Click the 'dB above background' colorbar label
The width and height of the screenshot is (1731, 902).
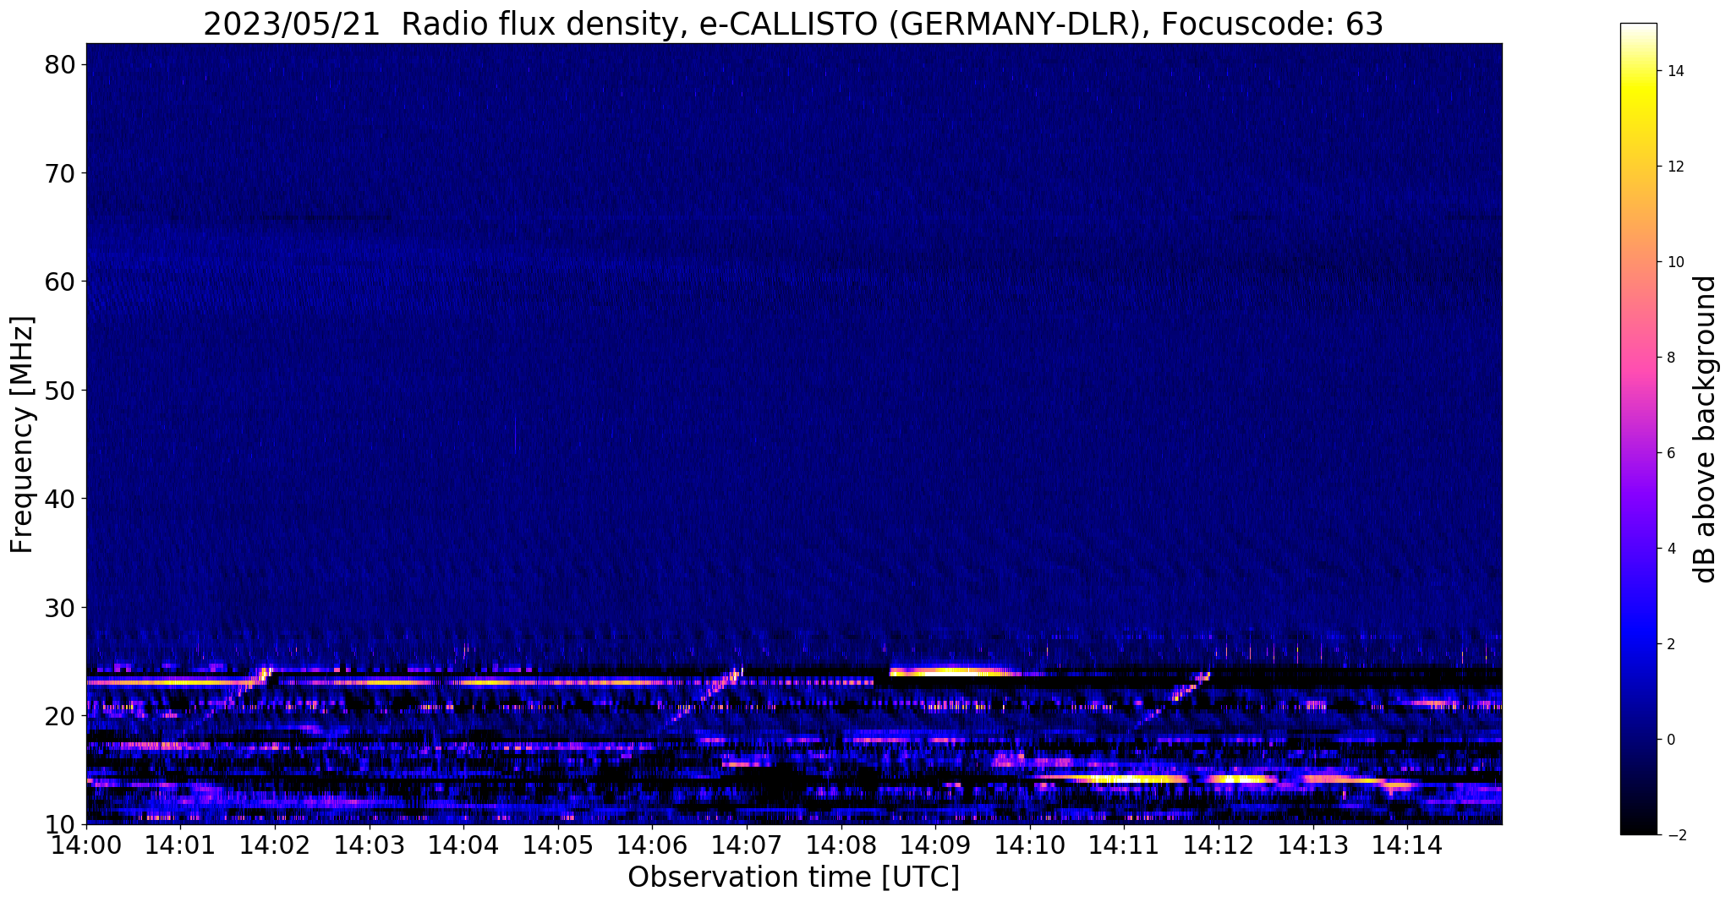click(x=1706, y=429)
